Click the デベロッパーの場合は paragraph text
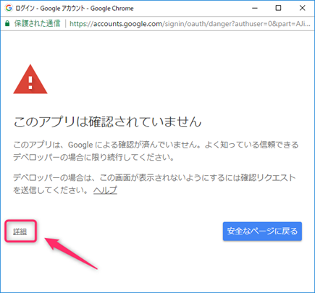The width and height of the screenshot is (315, 293). 154,184
